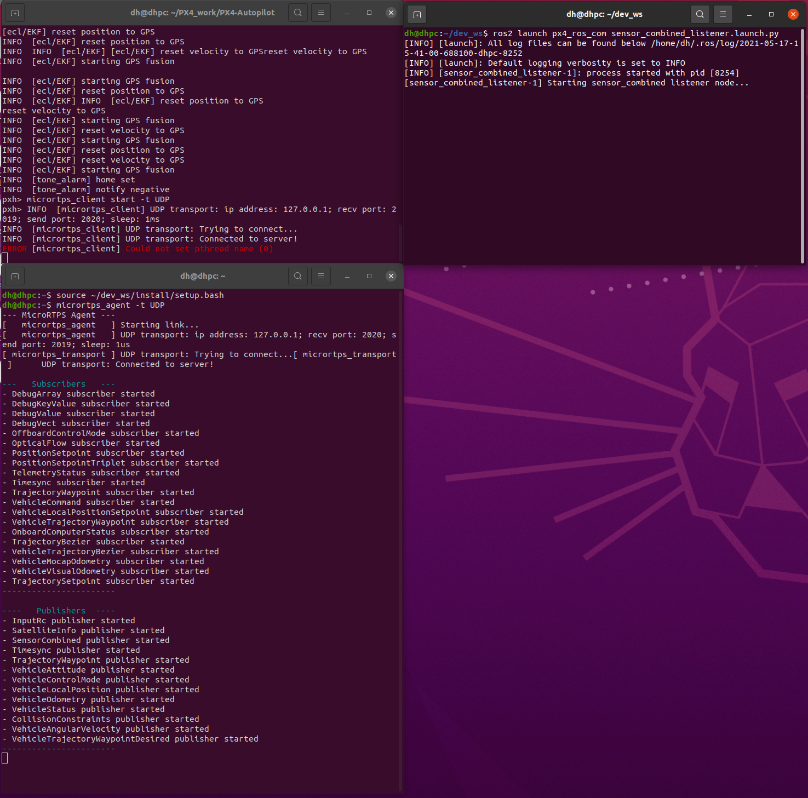The width and height of the screenshot is (808, 798).
Task: Minimize the dh@dhpc: ~ terminal window
Action: pyautogui.click(x=347, y=276)
